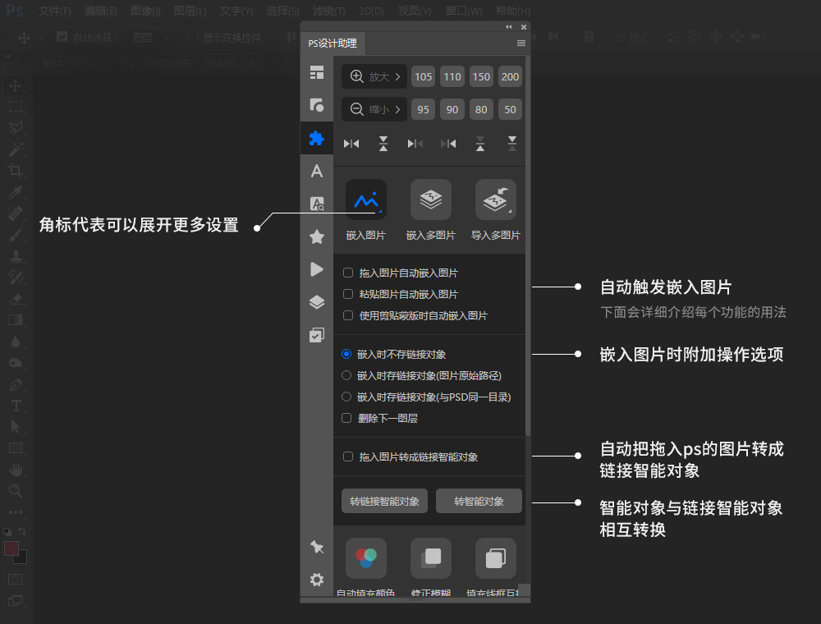Viewport: 821px width, 624px height.
Task: Open Photoshop's 编辑(E) menu
Action: [100, 11]
